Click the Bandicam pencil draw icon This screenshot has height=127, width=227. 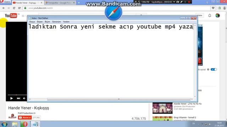click(x=181, y=2)
